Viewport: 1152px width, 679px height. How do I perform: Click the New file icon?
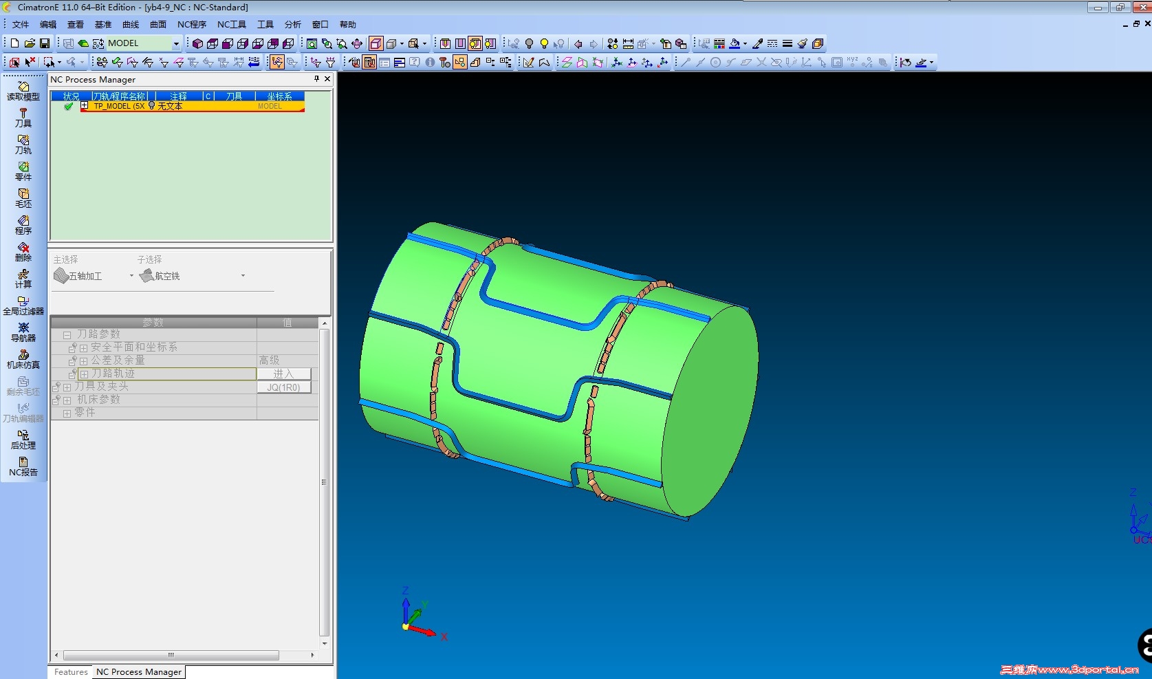(x=14, y=43)
